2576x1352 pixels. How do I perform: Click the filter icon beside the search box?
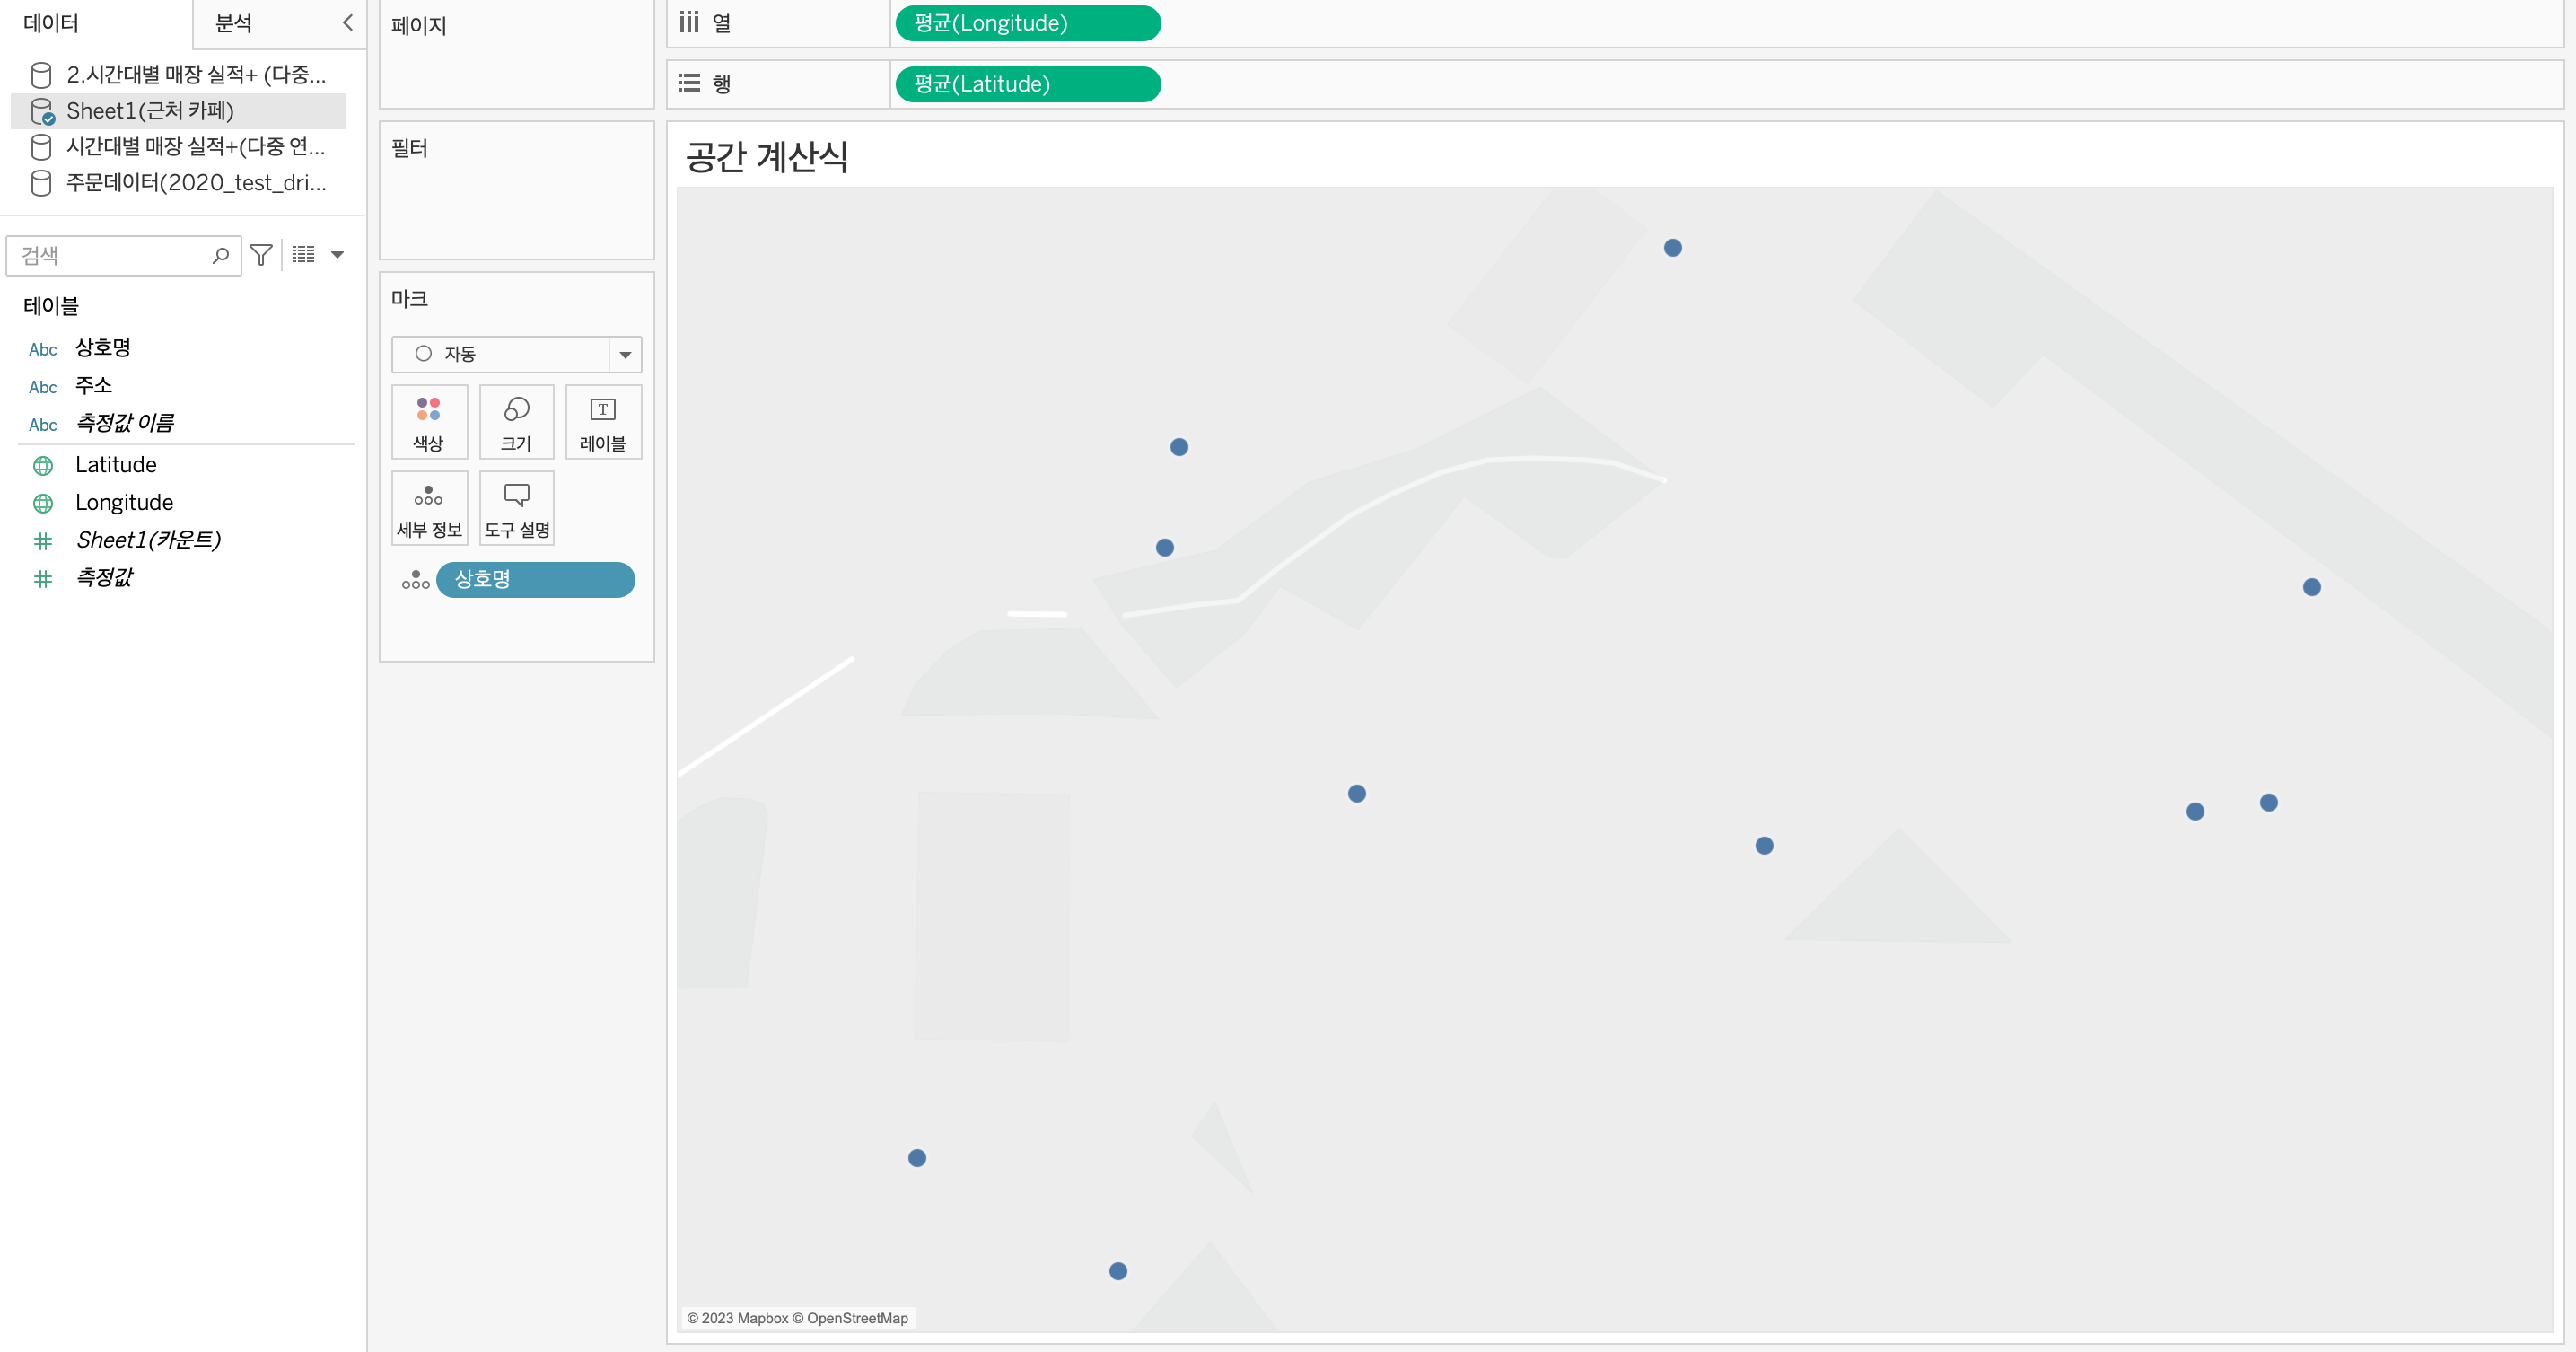coord(261,255)
